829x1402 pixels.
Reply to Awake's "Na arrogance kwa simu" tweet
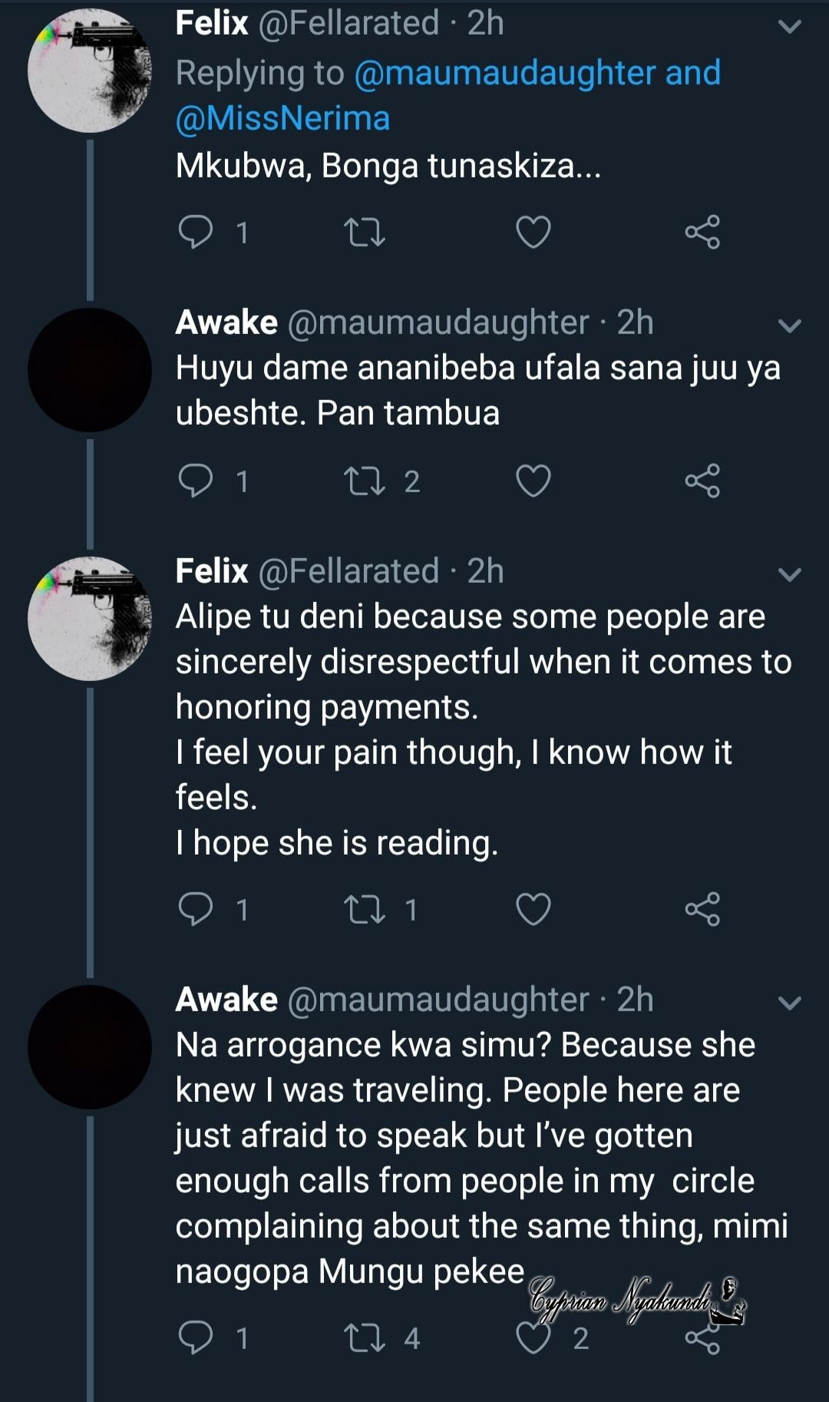pyautogui.click(x=196, y=1338)
